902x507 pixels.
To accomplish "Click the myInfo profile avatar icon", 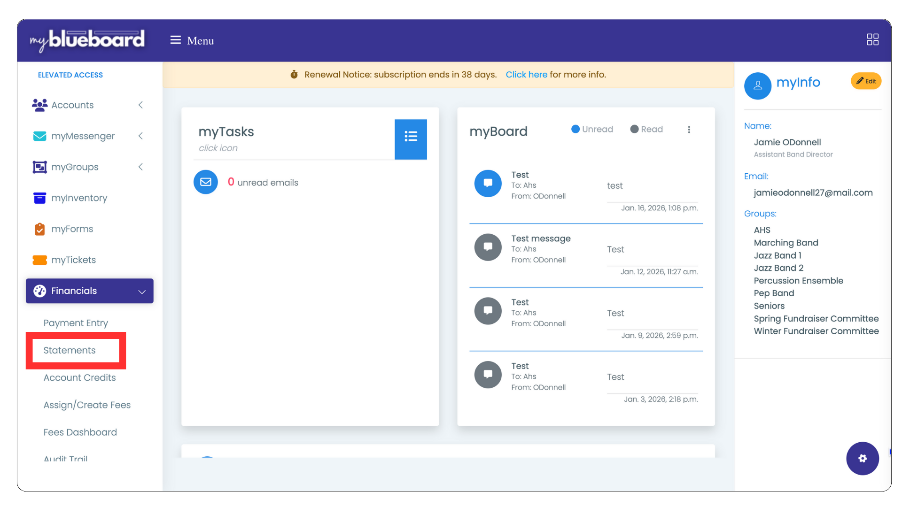I will [757, 86].
